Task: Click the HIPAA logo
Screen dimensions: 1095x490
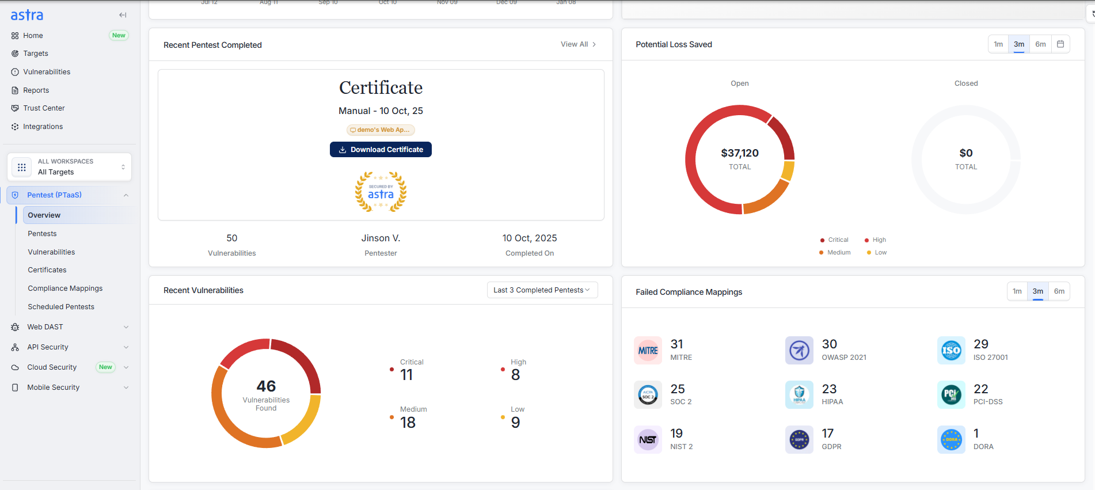Action: 800,395
